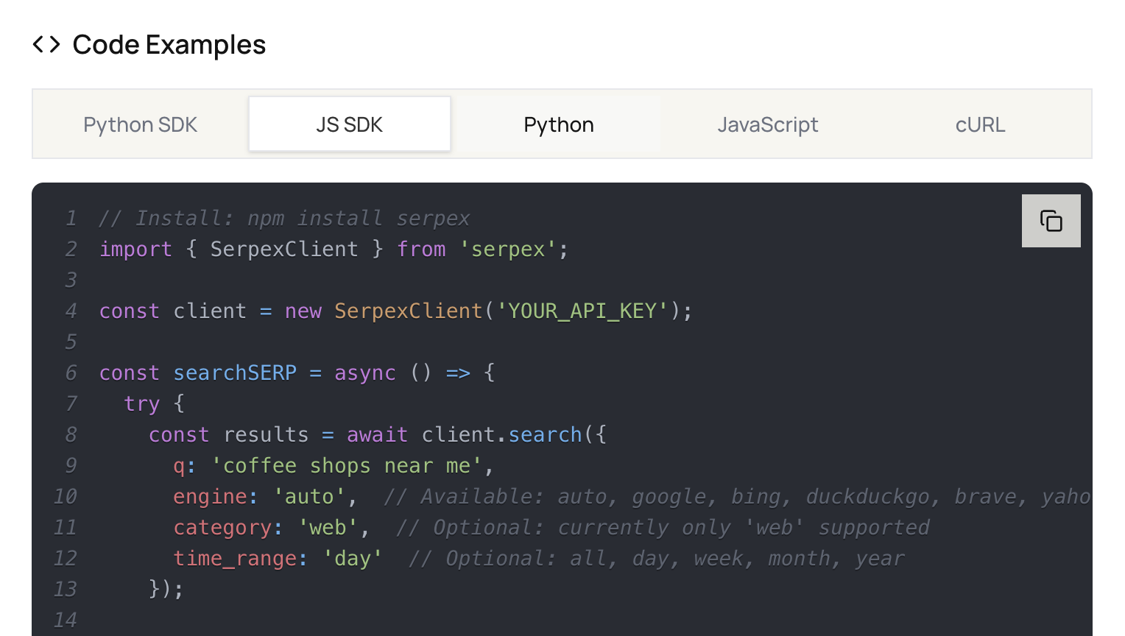The image size is (1125, 636).
Task: Click the searchSERP function name
Action: [235, 372]
